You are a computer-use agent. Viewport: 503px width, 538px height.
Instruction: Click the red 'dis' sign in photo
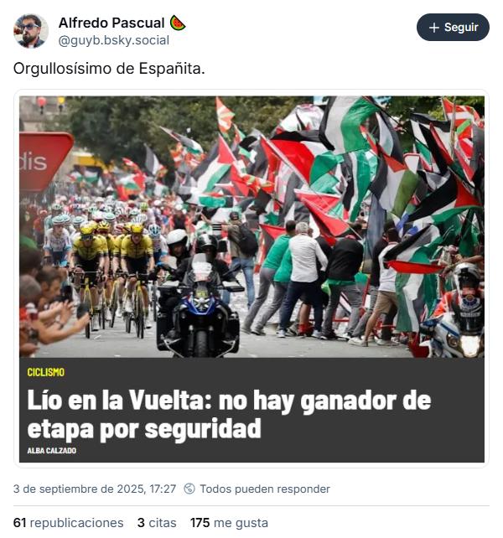click(x=44, y=161)
